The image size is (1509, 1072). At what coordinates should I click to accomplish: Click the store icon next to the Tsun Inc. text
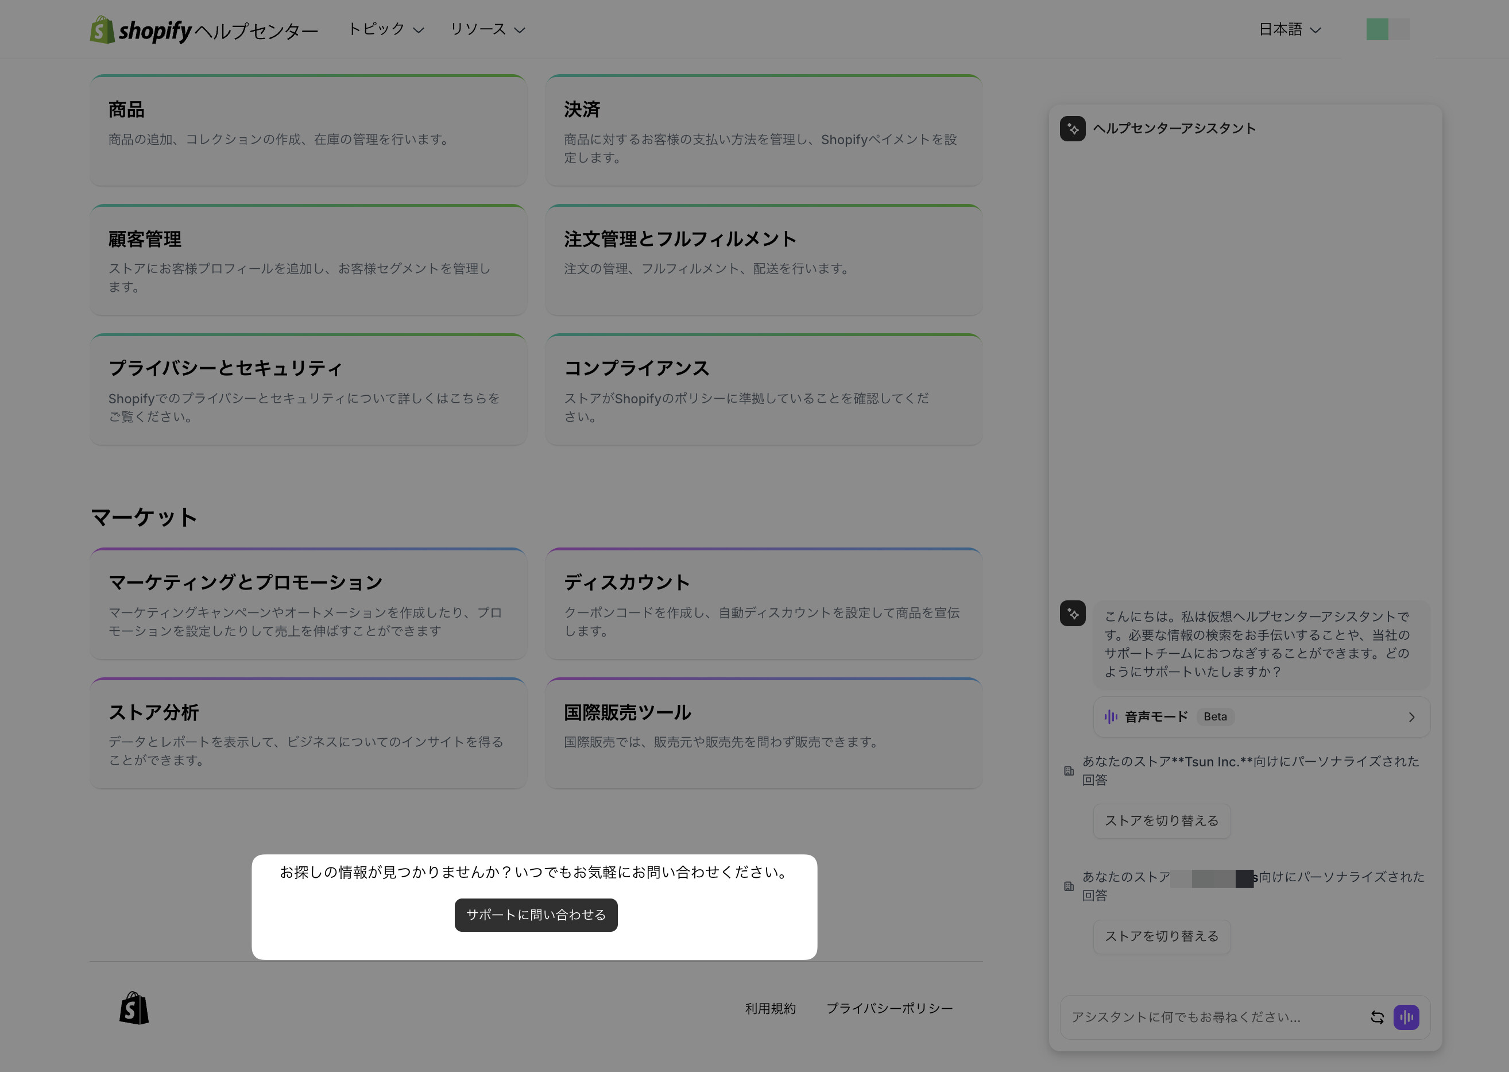(1069, 770)
